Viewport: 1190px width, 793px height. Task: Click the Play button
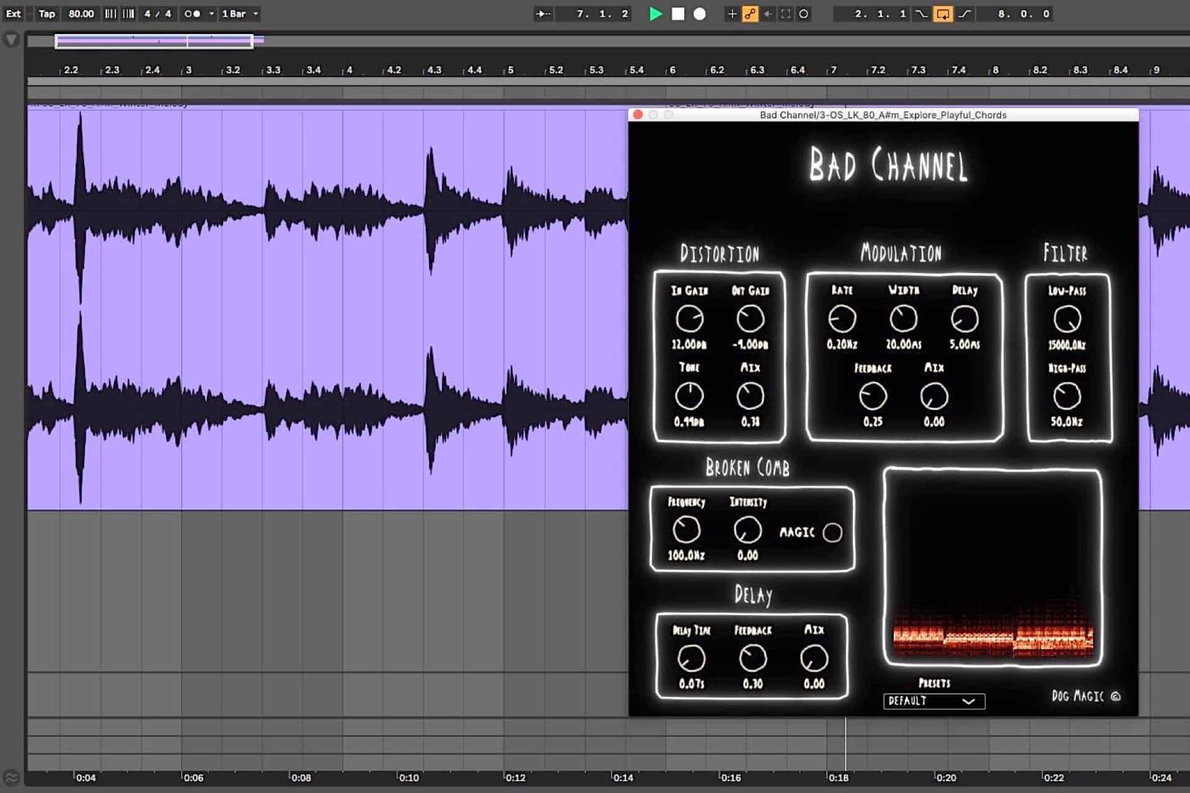[656, 14]
